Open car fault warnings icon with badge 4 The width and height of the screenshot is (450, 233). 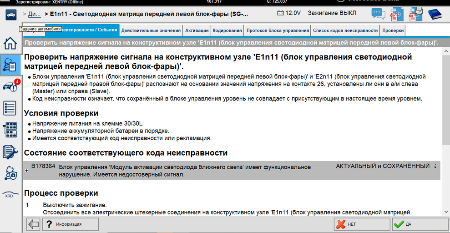(x=10, y=86)
